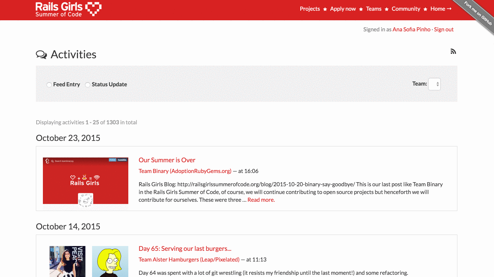Viewport: 494px width, 277px height.
Task: Click the Activities heading
Action: point(66,55)
